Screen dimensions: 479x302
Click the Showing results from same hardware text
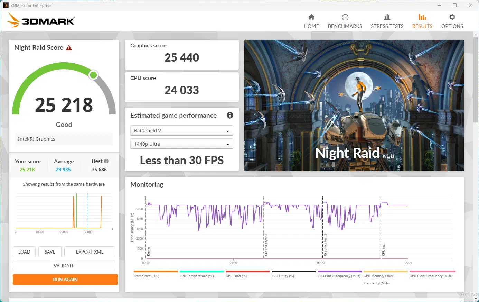coord(64,184)
